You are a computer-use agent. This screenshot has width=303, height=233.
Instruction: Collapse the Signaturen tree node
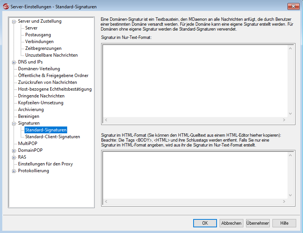14,123
